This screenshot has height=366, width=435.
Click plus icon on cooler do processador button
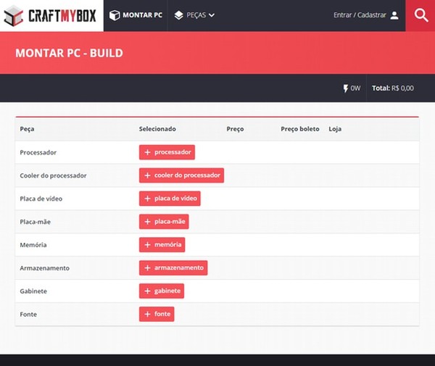point(148,175)
